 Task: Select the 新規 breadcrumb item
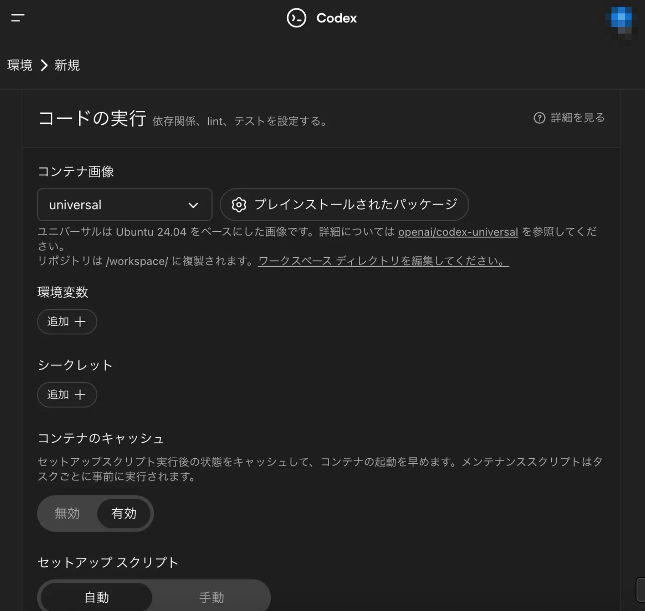pos(67,65)
